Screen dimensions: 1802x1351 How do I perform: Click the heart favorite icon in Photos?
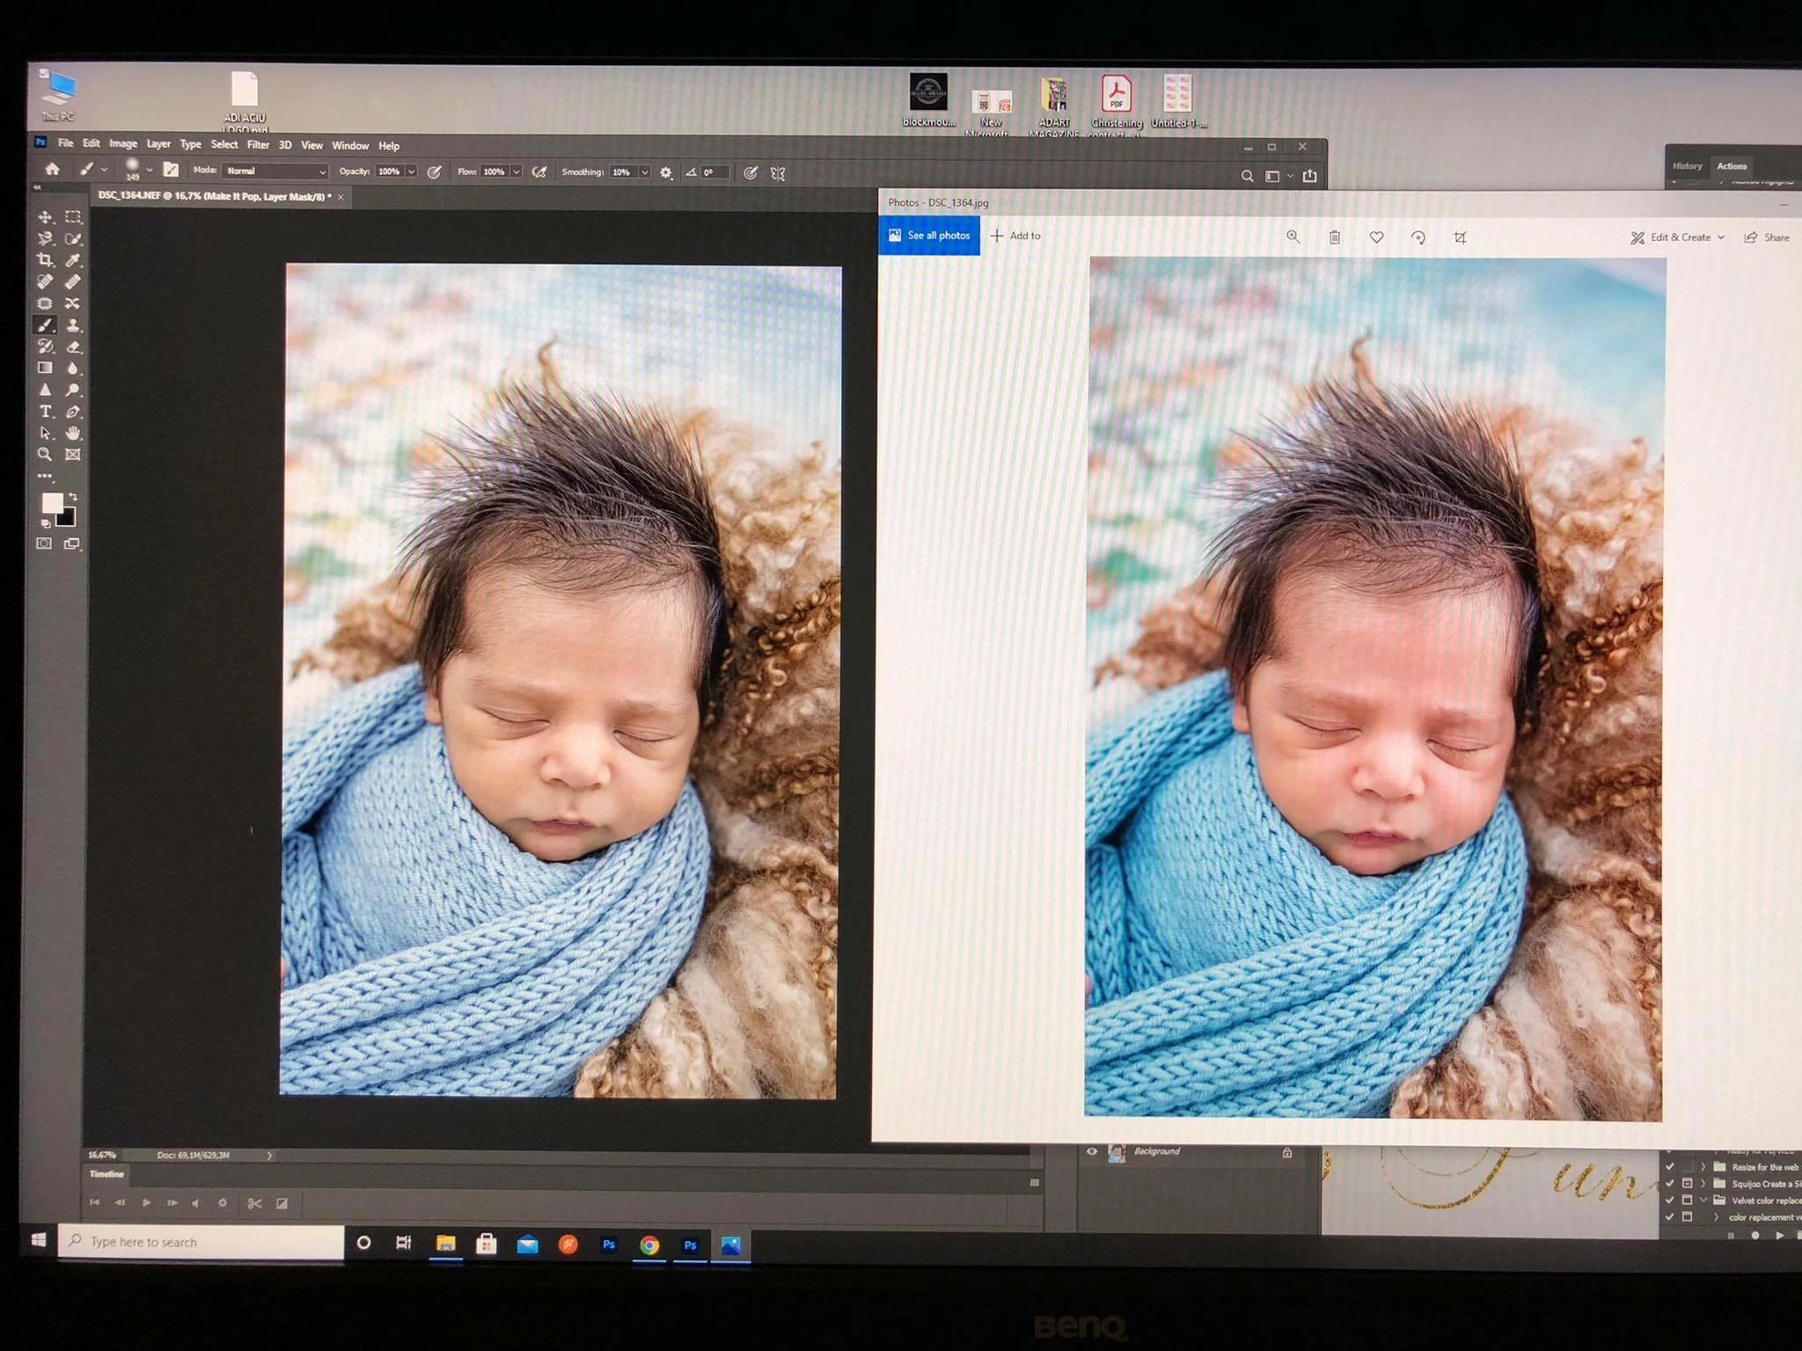click(1377, 237)
